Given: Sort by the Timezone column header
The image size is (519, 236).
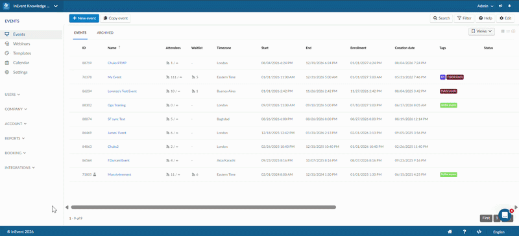Looking at the screenshot, I should click(x=224, y=48).
